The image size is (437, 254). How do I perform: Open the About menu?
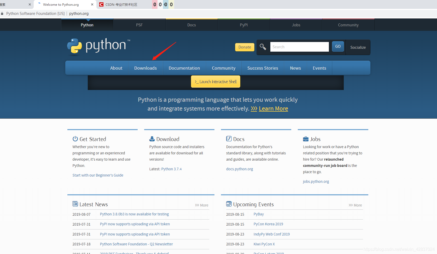(x=116, y=68)
